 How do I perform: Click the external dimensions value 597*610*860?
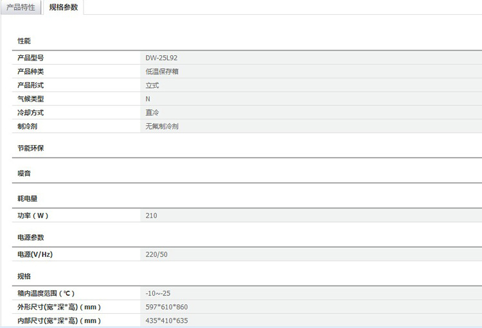pyautogui.click(x=166, y=307)
